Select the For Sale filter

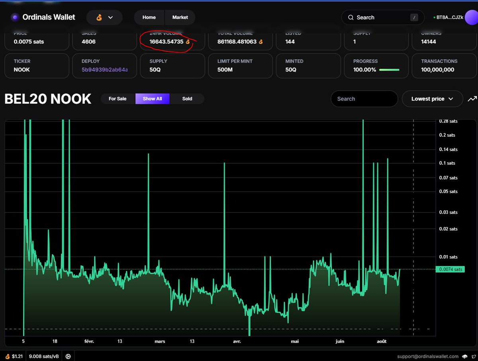pyautogui.click(x=118, y=99)
